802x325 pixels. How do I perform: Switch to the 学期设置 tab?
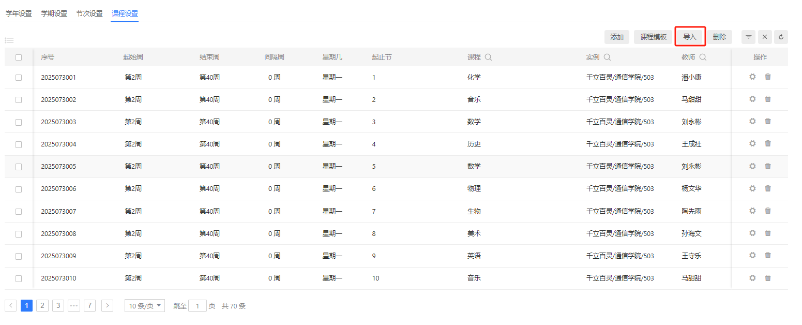[54, 13]
